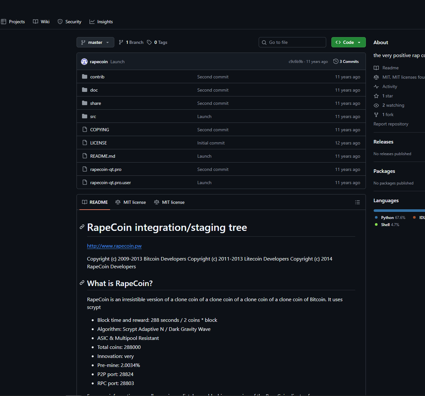The width and height of the screenshot is (425, 396).
Task: Click the Second commit message in contrib row
Action: point(213,77)
